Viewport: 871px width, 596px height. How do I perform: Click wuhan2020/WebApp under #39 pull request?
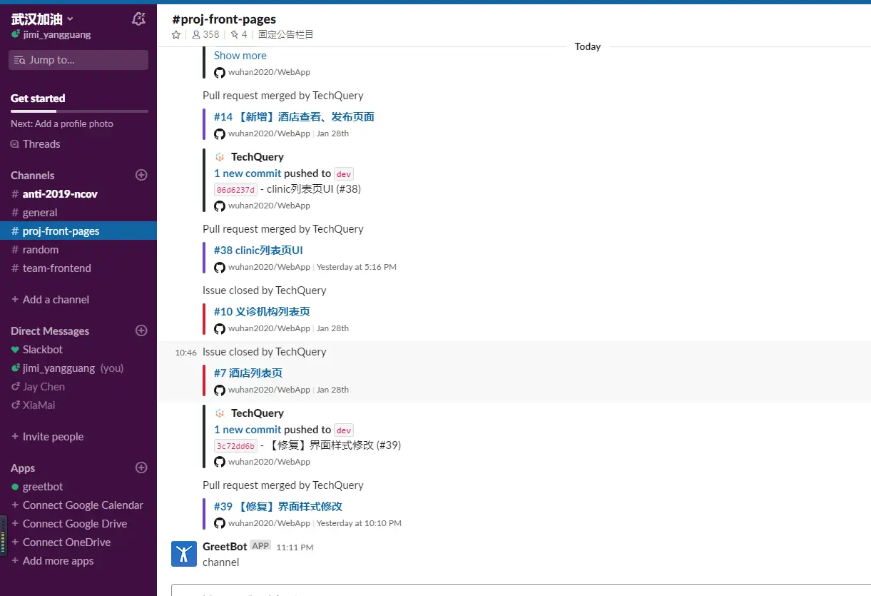269,523
